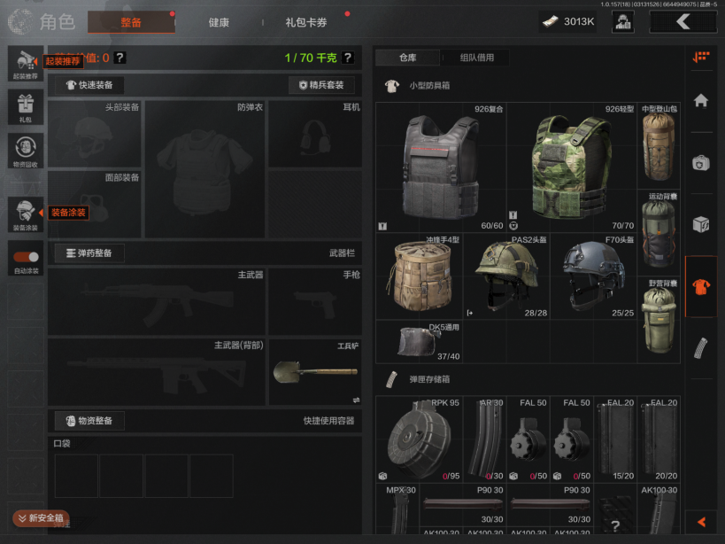The image size is (725, 544).
Task: Select the 926轻型 camo armor vest
Action: (572, 167)
